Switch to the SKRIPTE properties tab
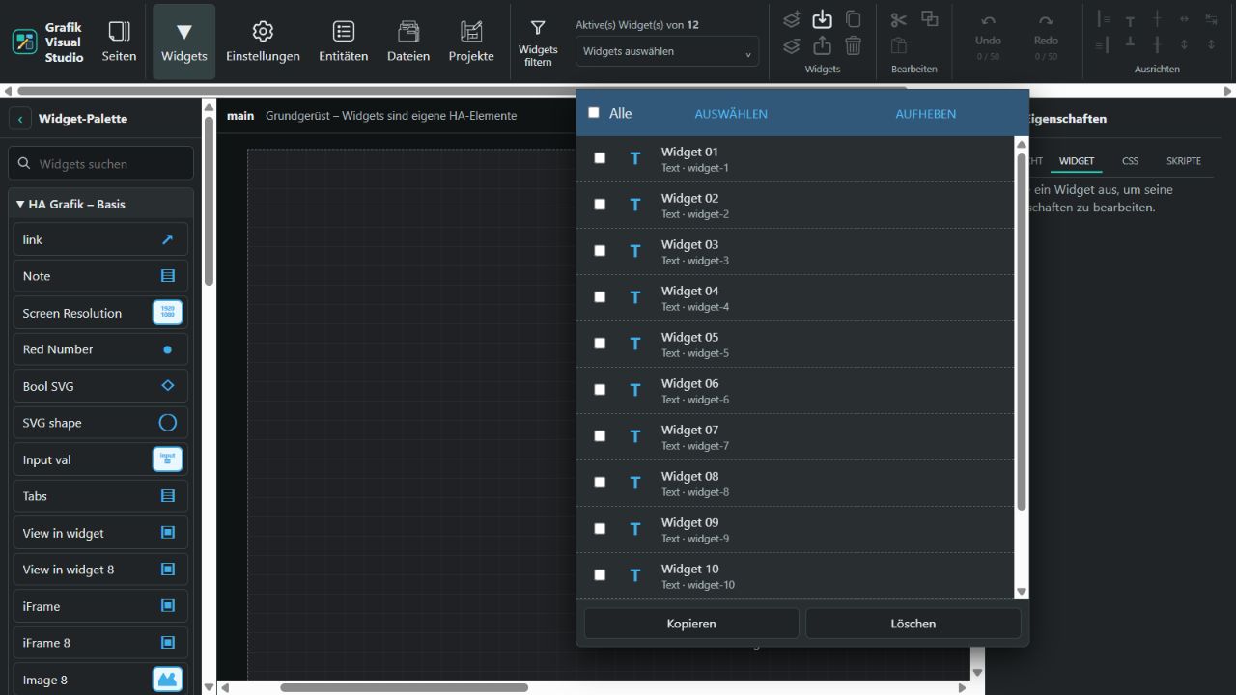1236x695 pixels. 1184,161
